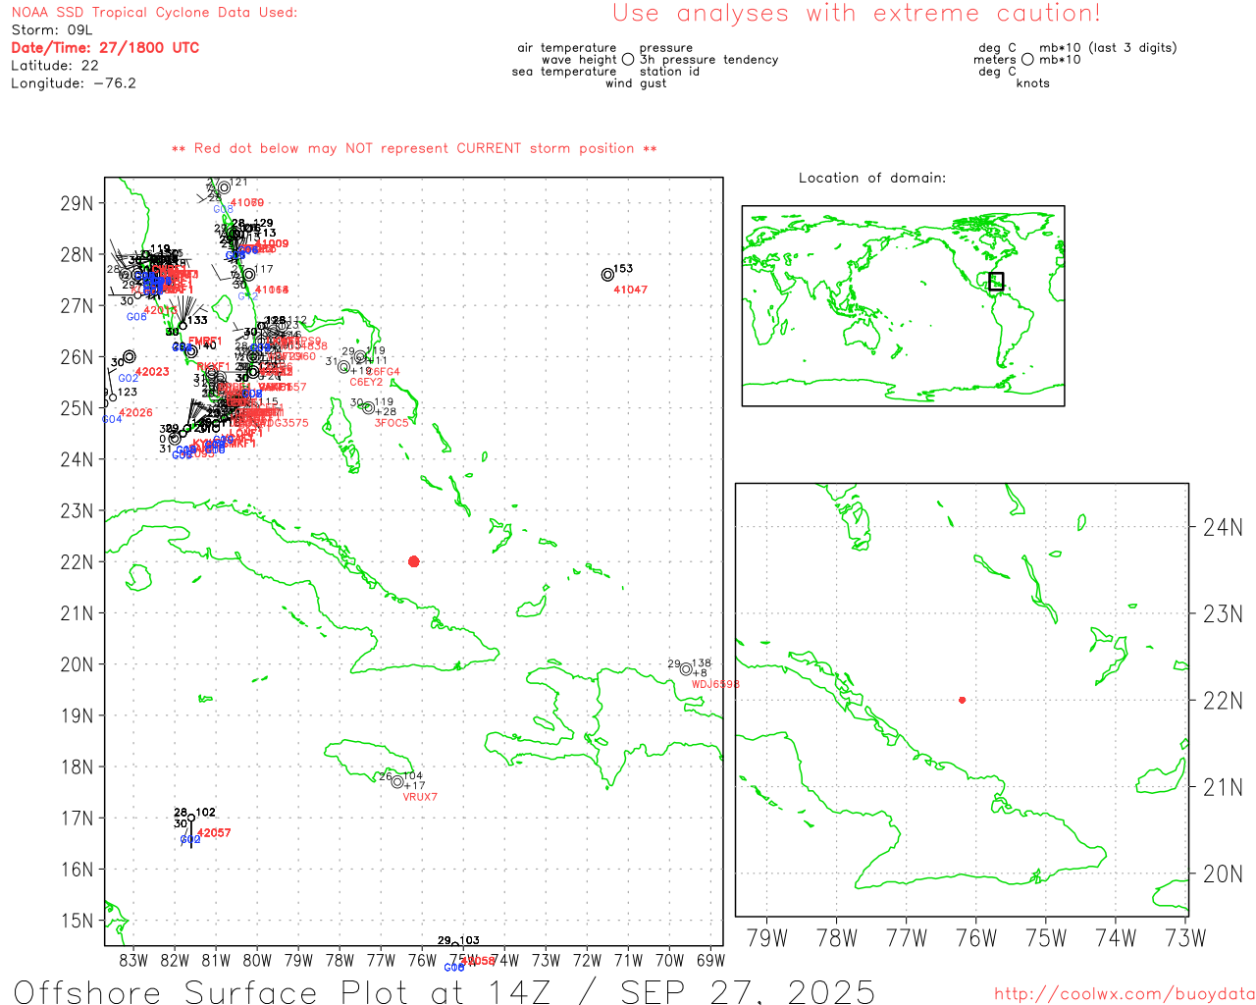This screenshot has width=1256, height=1005.
Task: Open the coolwx.com/buoydata link
Action: [1125, 994]
